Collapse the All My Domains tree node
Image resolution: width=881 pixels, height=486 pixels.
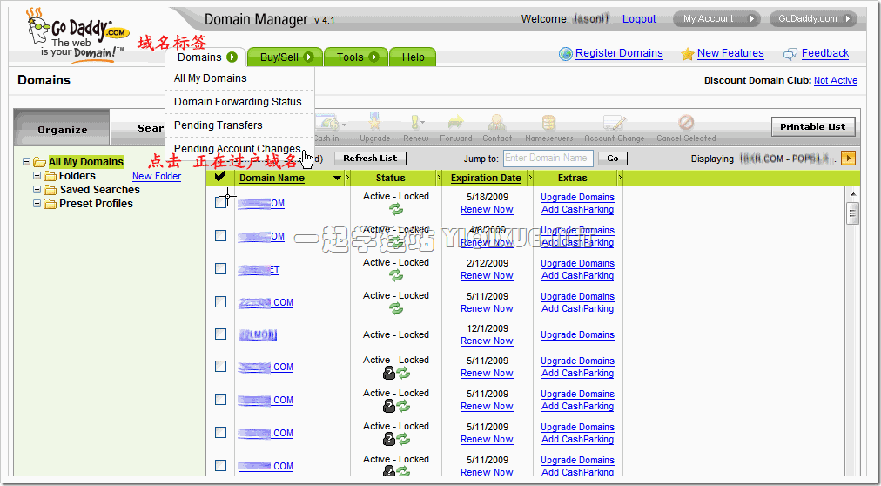pos(26,162)
